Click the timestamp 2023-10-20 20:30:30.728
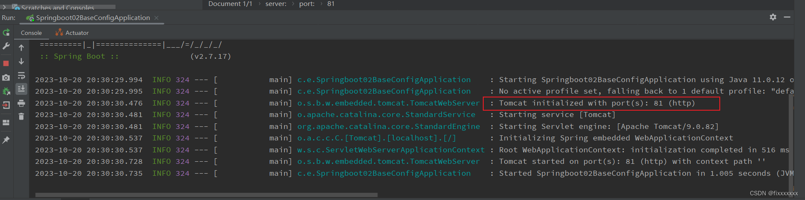 (x=89, y=162)
